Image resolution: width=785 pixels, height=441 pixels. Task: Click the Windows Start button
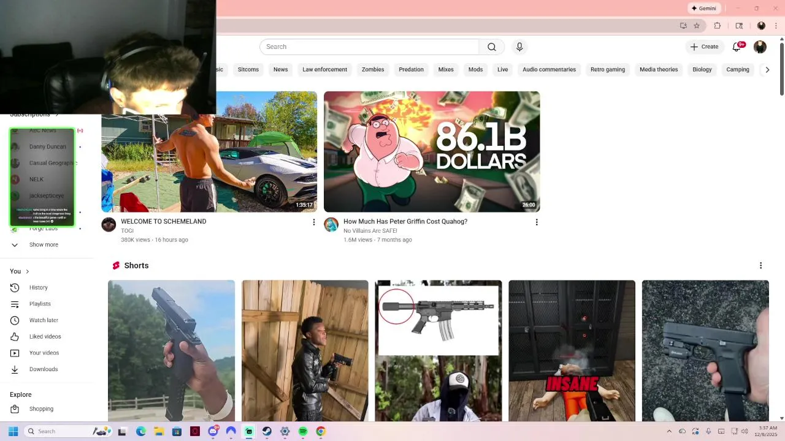(13, 431)
